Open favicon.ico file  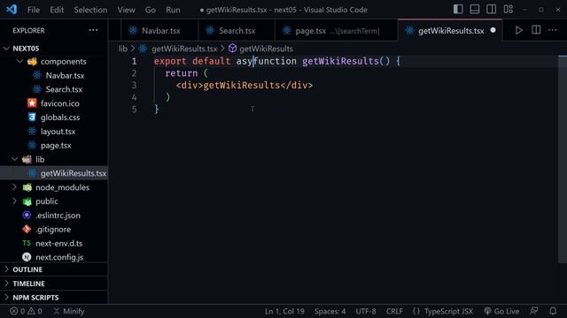click(x=59, y=103)
